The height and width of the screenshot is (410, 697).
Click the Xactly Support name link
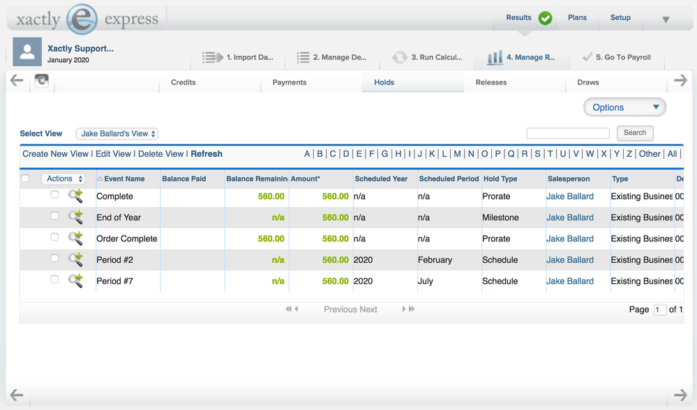80,48
